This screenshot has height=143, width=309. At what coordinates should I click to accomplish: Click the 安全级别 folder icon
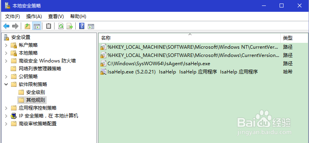pyautogui.click(x=21, y=92)
